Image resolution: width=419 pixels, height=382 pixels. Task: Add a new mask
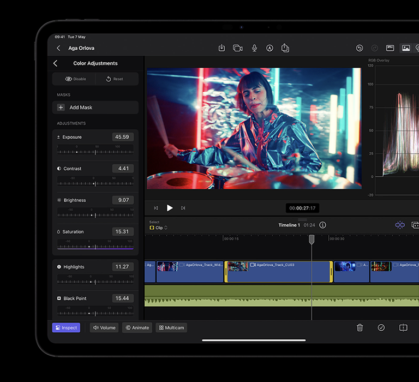(x=95, y=108)
